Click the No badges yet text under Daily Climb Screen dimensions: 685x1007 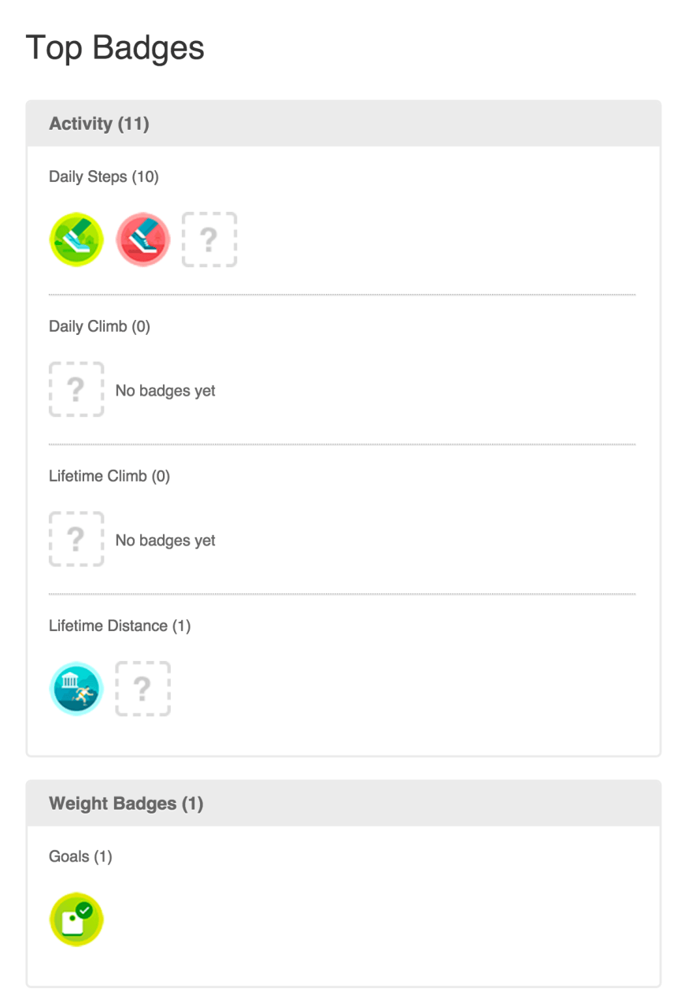click(165, 389)
